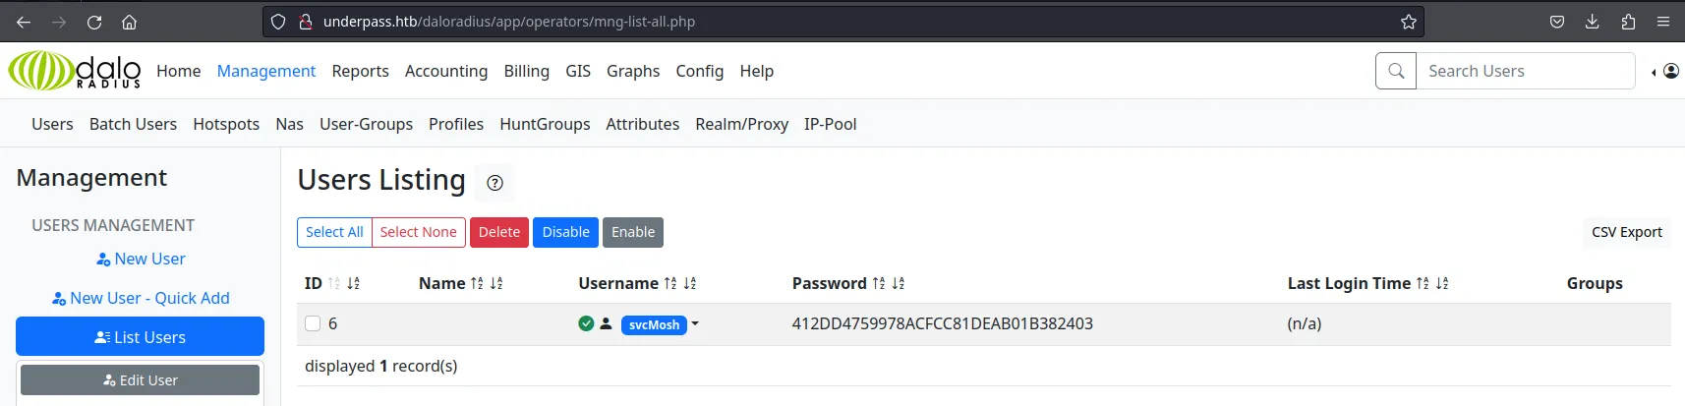The image size is (1685, 406).
Task: Click the magnifier icon beside Search Users
Action: (x=1396, y=71)
